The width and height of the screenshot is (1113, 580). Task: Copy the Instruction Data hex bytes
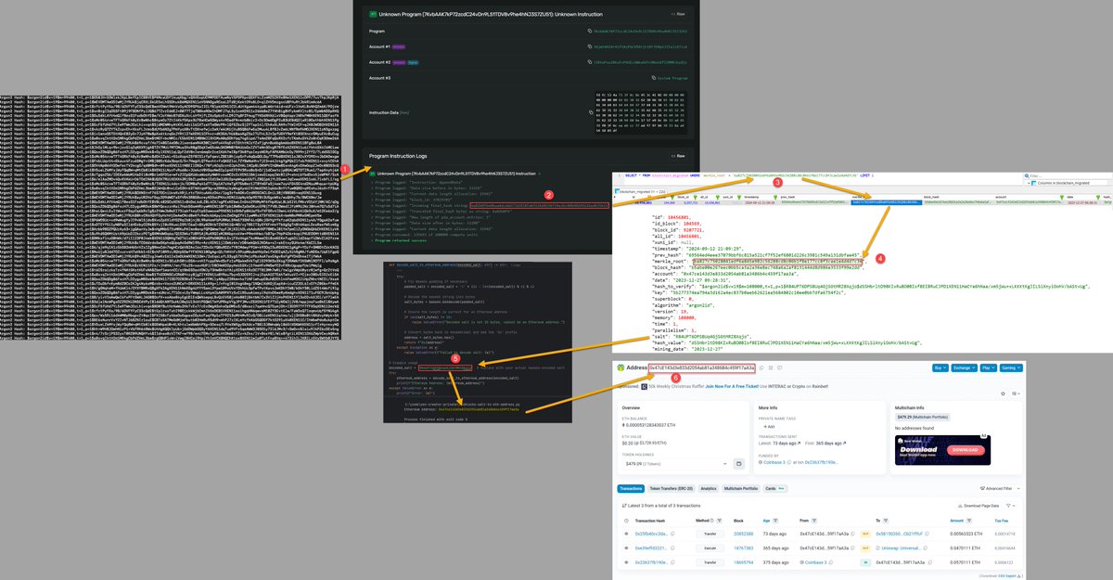point(591,112)
